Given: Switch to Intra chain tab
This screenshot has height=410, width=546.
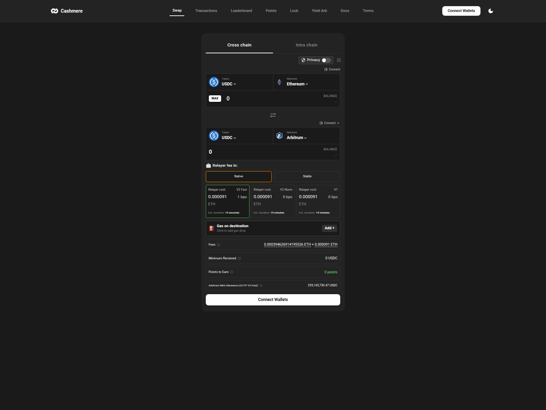Looking at the screenshot, I should [306, 45].
